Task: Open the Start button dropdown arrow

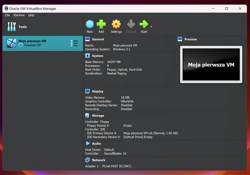Action: (x=151, y=26)
